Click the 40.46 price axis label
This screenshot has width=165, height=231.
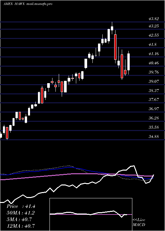[154, 63]
